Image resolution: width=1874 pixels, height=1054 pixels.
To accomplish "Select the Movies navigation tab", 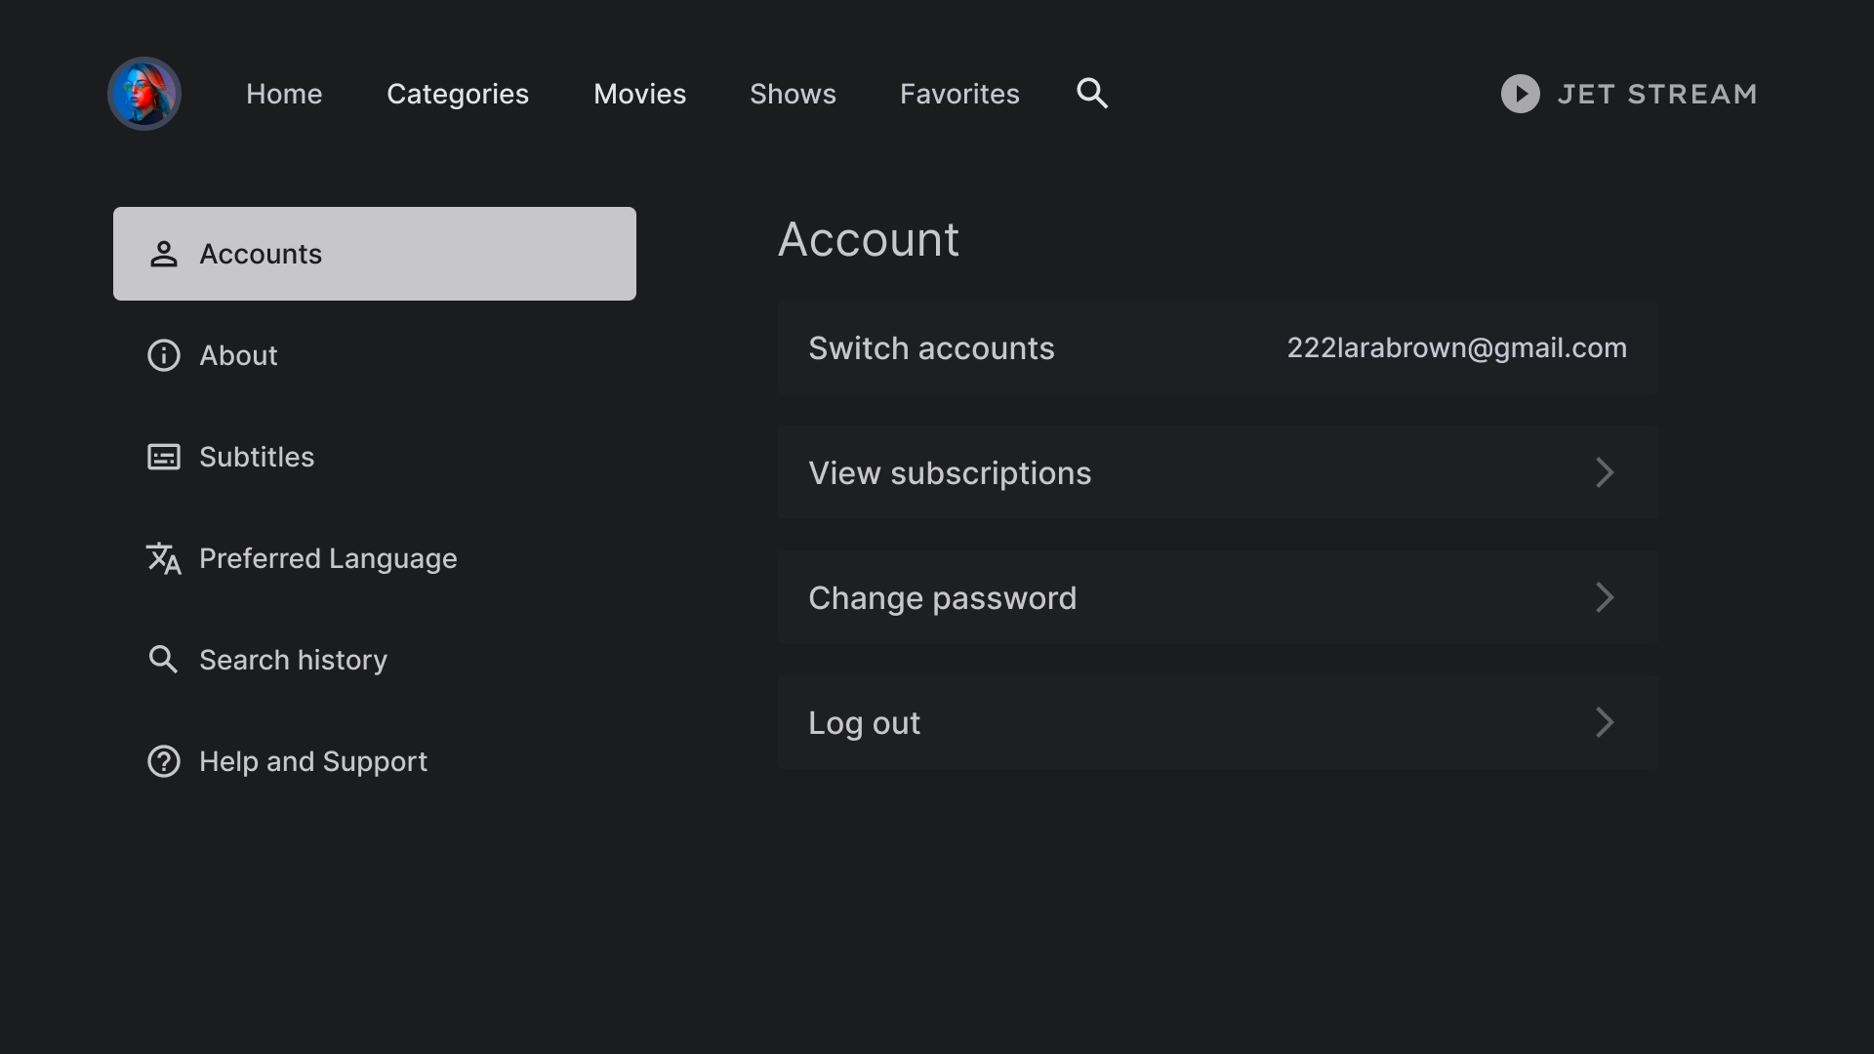I will click(x=639, y=93).
